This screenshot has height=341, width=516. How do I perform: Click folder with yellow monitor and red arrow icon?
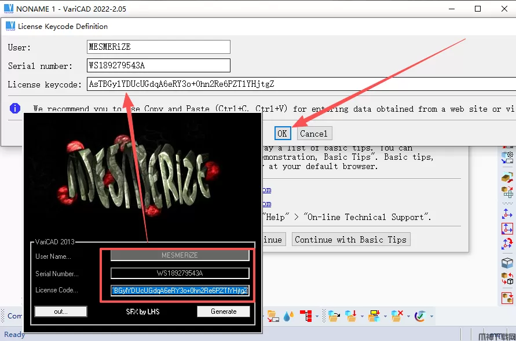(374, 316)
